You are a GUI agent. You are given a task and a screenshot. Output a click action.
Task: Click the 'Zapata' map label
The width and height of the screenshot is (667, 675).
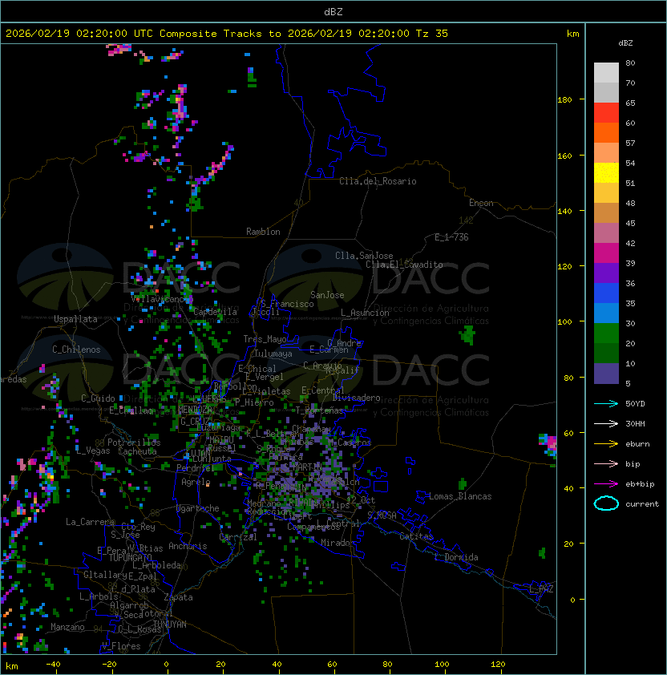[178, 597]
